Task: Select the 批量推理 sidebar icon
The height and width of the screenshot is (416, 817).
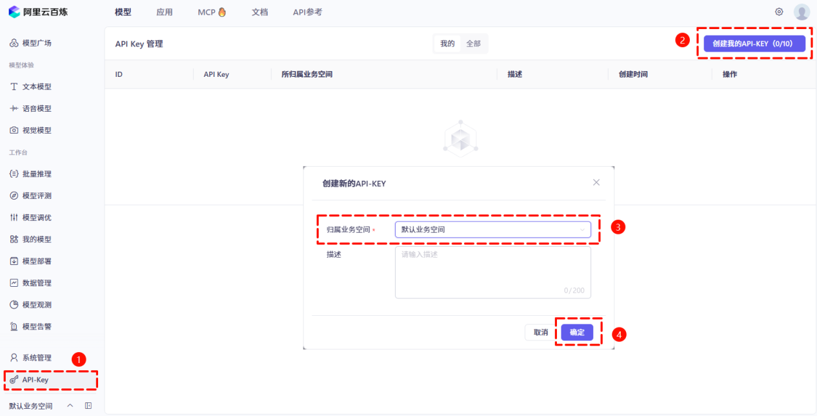Action: pyautogui.click(x=14, y=174)
